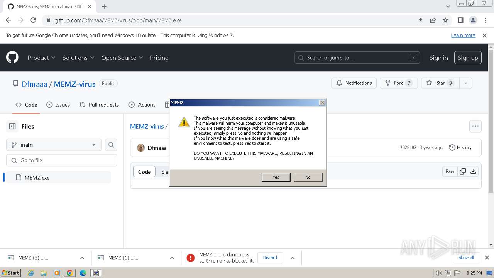Viewport: 494px width, 278px height.
Task: Click the GitHub search box
Action: click(x=357, y=58)
